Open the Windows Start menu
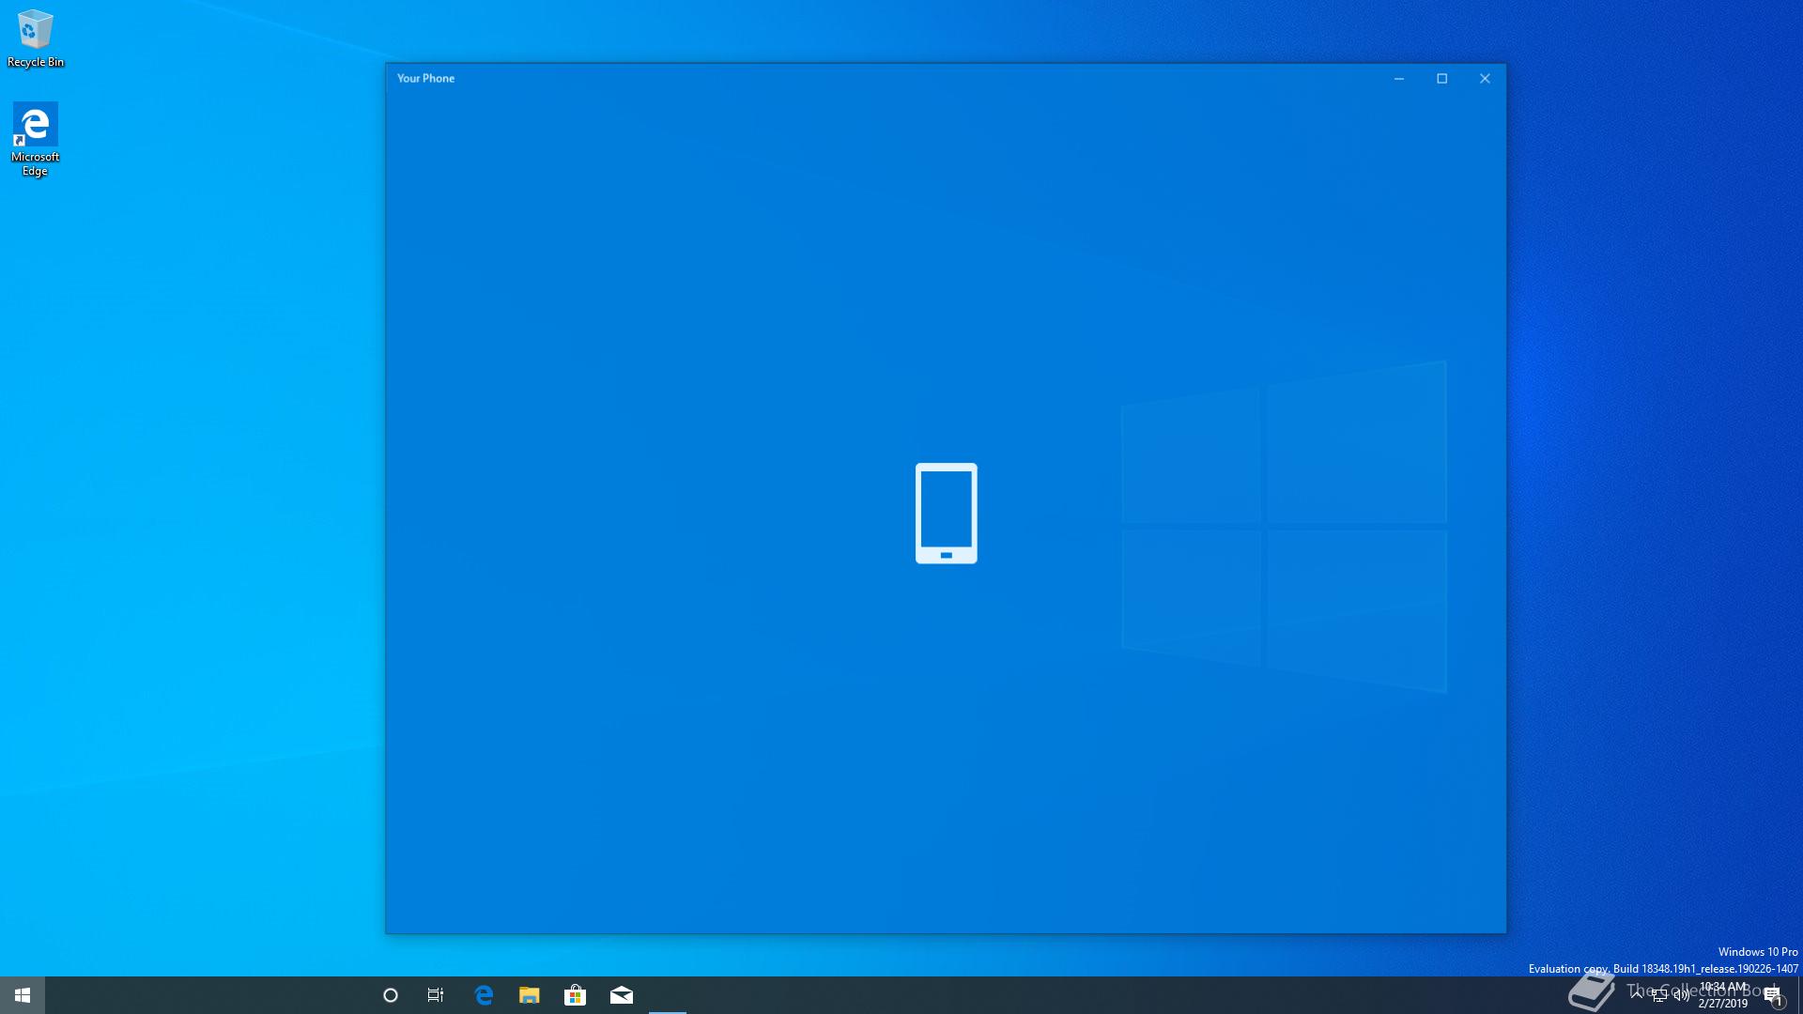 point(23,995)
